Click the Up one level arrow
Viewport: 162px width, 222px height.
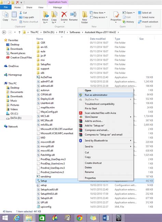19,32
